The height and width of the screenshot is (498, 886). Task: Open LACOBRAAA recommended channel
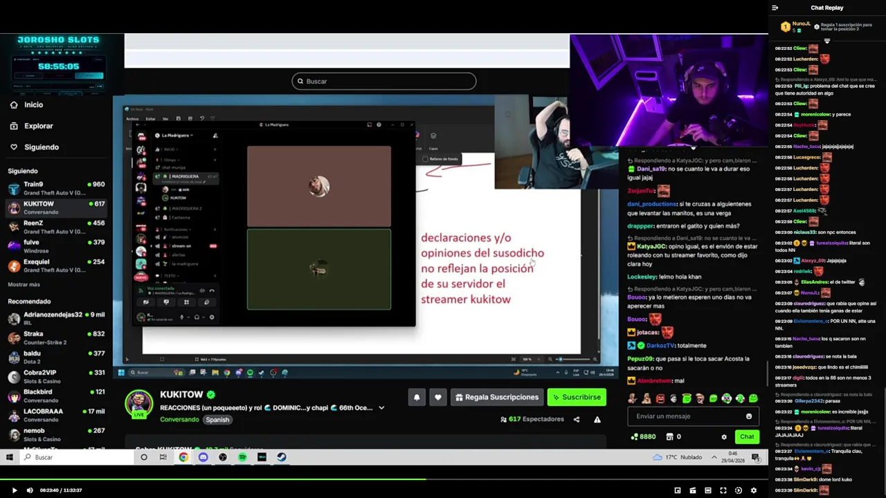tap(56, 415)
